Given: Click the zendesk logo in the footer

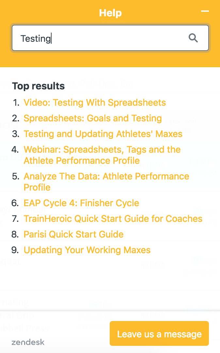Looking at the screenshot, I should [28, 342].
